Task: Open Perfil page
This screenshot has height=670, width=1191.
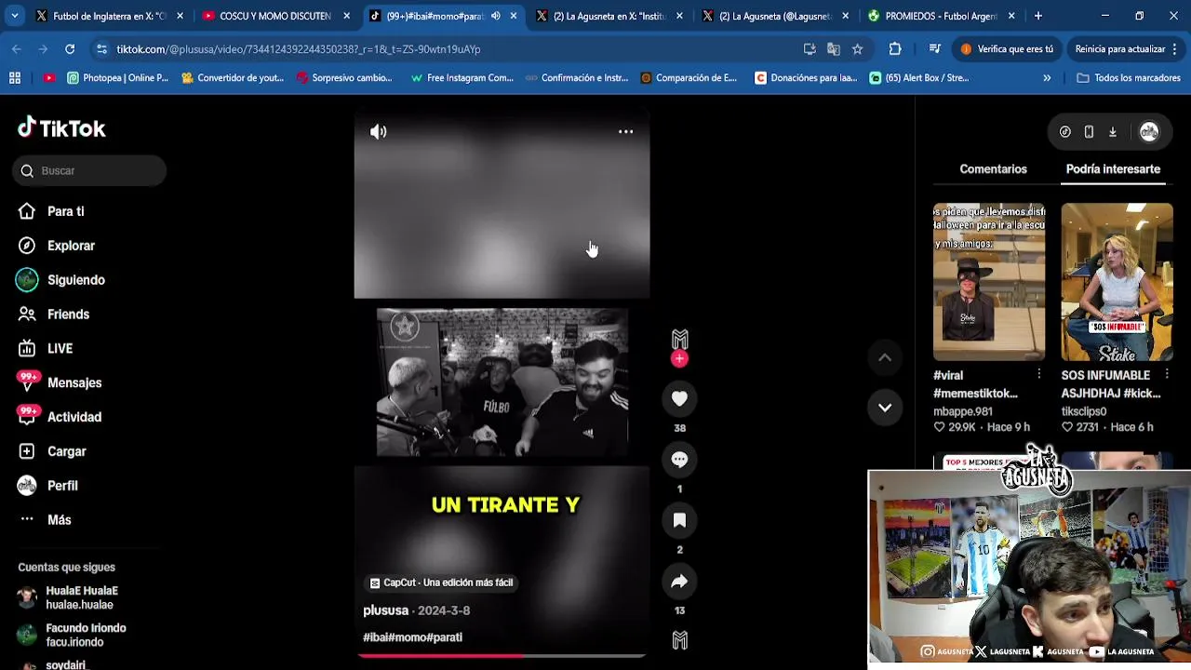Action: (62, 486)
